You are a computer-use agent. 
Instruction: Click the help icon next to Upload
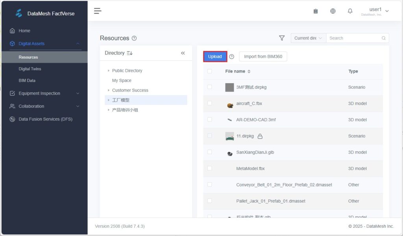pyautogui.click(x=232, y=57)
